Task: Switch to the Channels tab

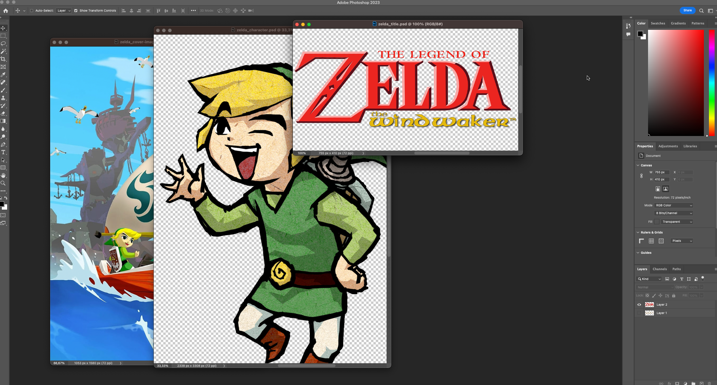Action: pyautogui.click(x=659, y=269)
